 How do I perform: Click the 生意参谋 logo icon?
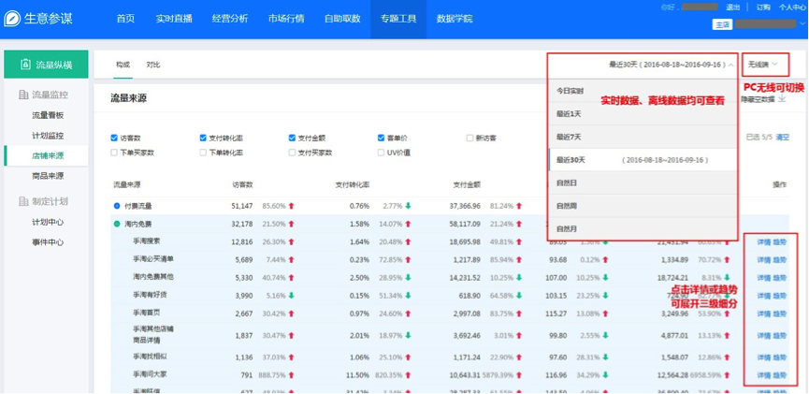point(13,19)
